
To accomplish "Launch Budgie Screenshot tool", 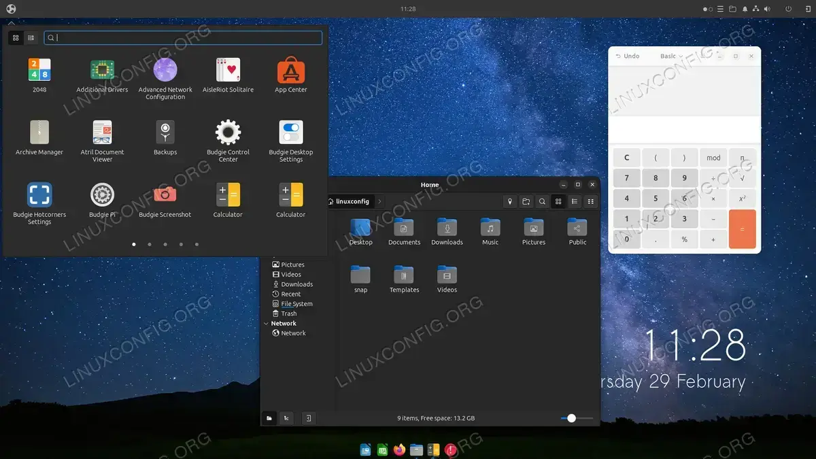I will click(x=165, y=200).
